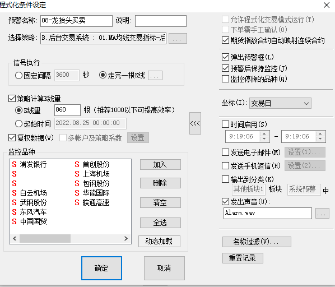Click the 动态加载 button
The height and width of the screenshot is (287, 335).
(x=159, y=241)
